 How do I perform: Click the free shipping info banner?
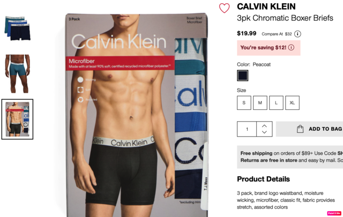click(x=290, y=157)
